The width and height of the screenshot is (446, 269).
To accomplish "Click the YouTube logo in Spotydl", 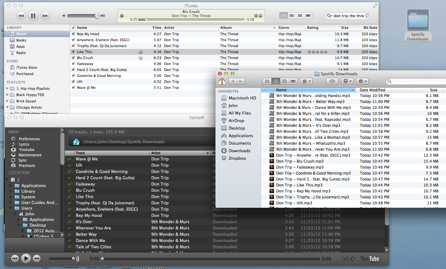I will pos(370,259).
